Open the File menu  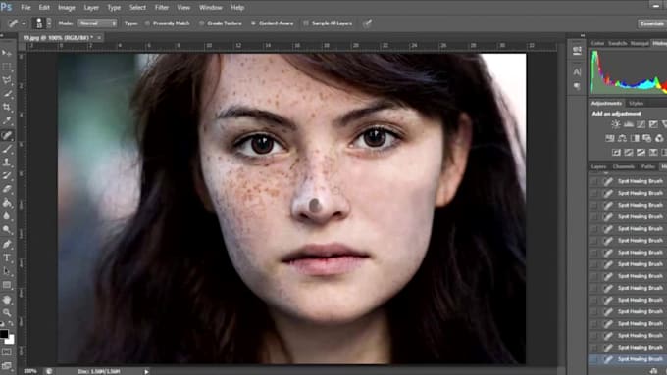point(26,7)
